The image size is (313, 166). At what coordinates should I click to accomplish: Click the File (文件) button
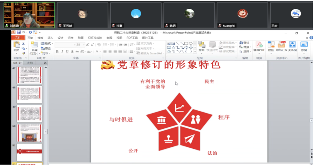coord(18,38)
